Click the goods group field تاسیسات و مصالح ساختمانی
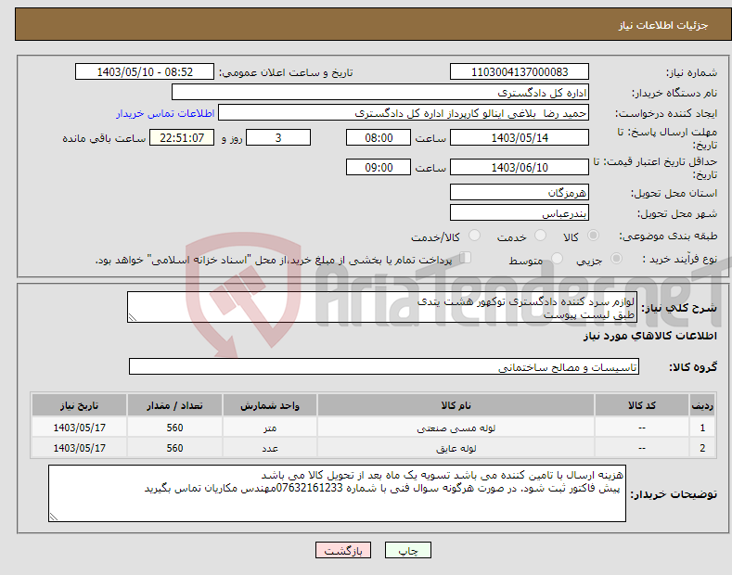This screenshot has width=732, height=575. click(384, 366)
